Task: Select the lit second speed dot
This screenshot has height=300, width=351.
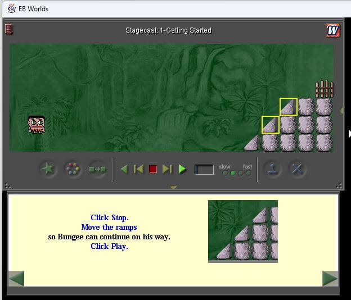Action: coord(233,173)
